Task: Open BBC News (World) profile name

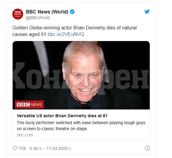Action: point(47,12)
